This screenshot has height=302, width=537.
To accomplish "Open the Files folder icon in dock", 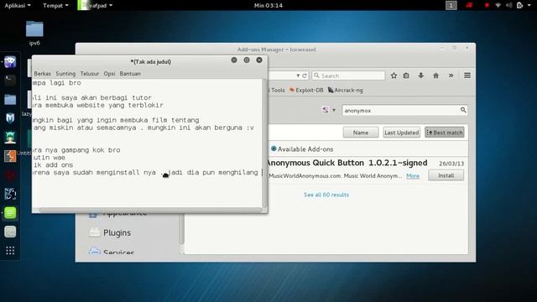I will [10, 100].
